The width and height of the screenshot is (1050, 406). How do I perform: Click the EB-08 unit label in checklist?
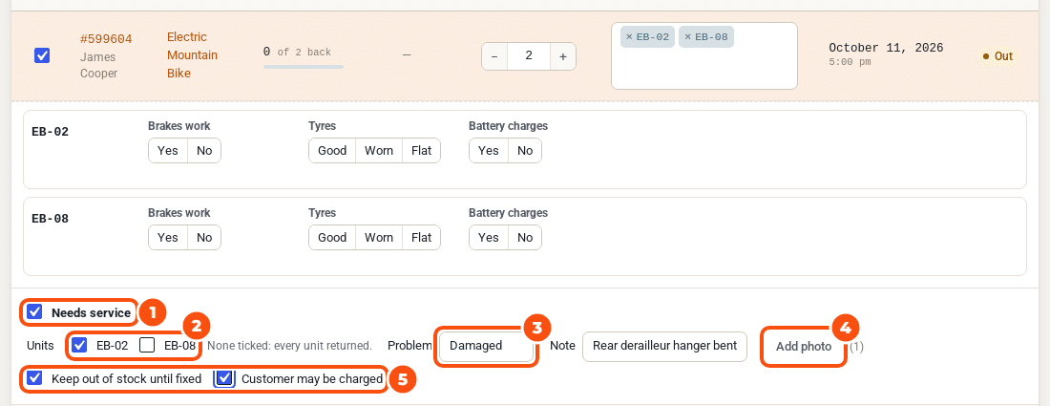pos(51,219)
